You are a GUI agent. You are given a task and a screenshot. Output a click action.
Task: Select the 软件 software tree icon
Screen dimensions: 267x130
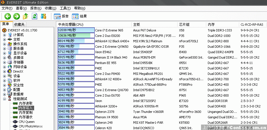coord(10,81)
